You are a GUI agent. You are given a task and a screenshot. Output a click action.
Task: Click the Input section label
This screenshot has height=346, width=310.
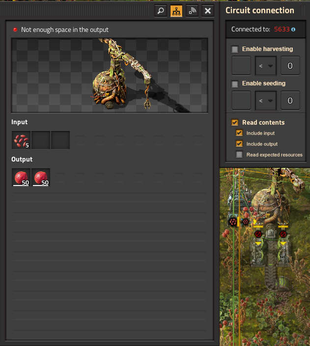[x=20, y=122]
